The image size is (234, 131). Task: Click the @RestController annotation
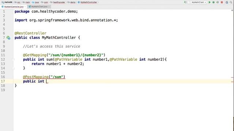pyautogui.click(x=30, y=33)
